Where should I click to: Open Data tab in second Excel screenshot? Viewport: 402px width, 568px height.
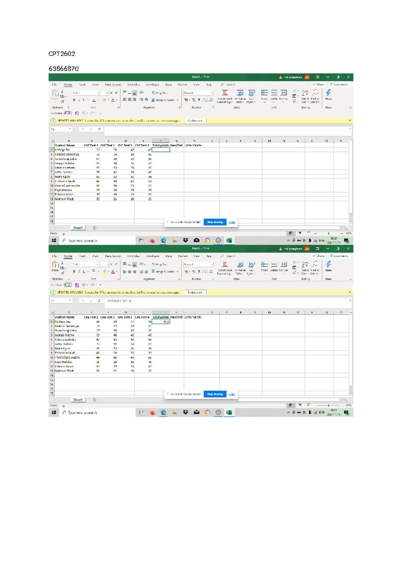click(169, 256)
